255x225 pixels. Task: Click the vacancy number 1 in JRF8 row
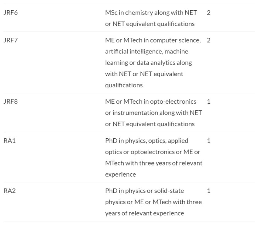pos(209,102)
